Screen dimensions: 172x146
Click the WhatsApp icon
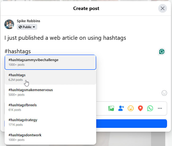coord(150,108)
